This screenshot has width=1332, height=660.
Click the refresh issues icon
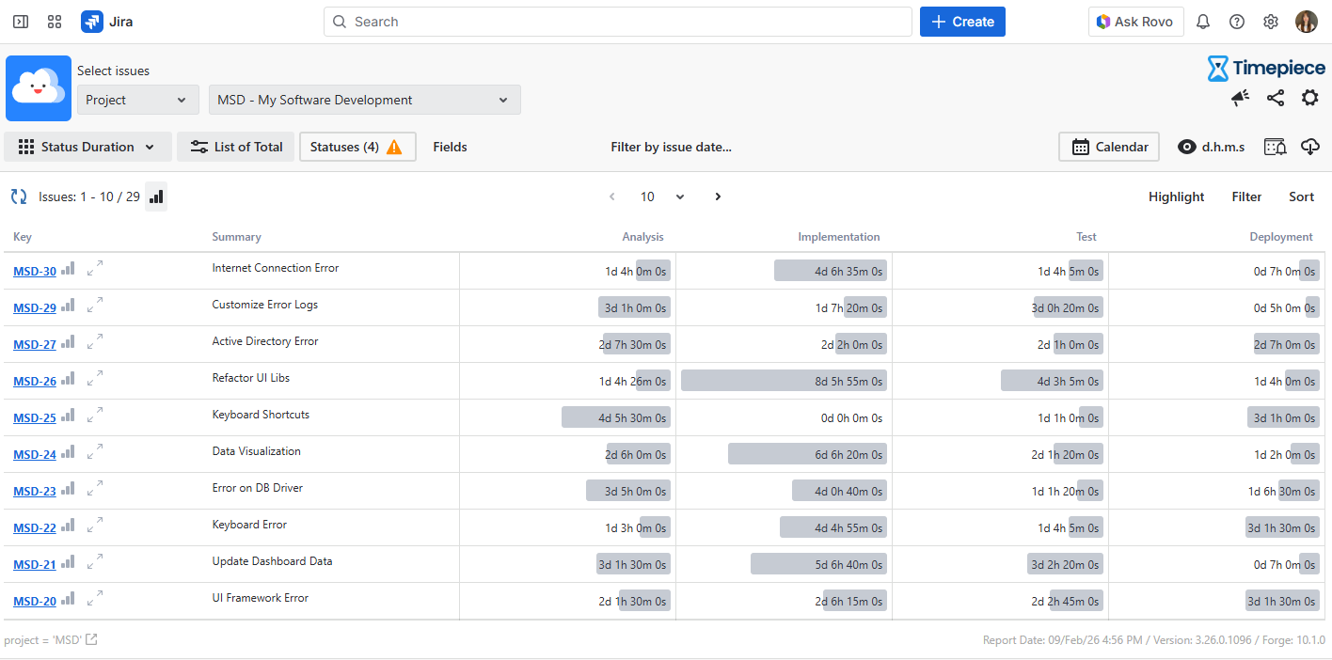[19, 196]
